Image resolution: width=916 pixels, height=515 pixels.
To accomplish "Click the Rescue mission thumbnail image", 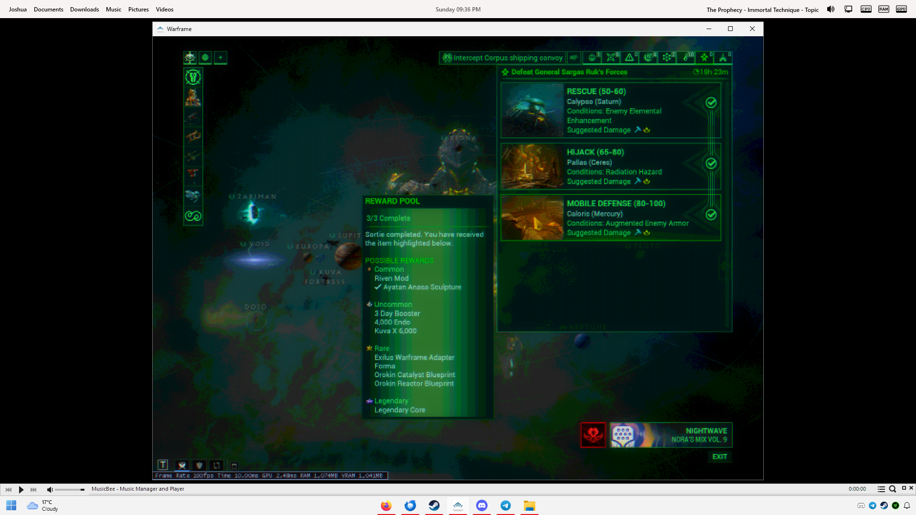I will pos(533,110).
